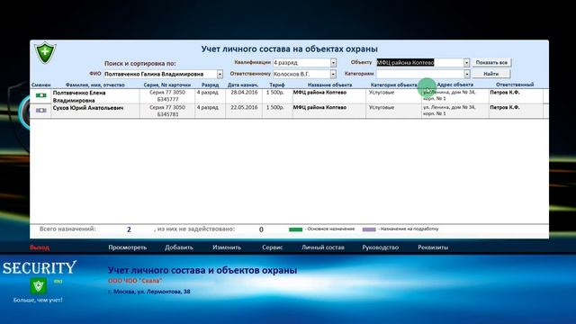Click shift indicator for Сухов Юрий row
Image resolution: width=576 pixels, height=324 pixels.
(x=40, y=110)
